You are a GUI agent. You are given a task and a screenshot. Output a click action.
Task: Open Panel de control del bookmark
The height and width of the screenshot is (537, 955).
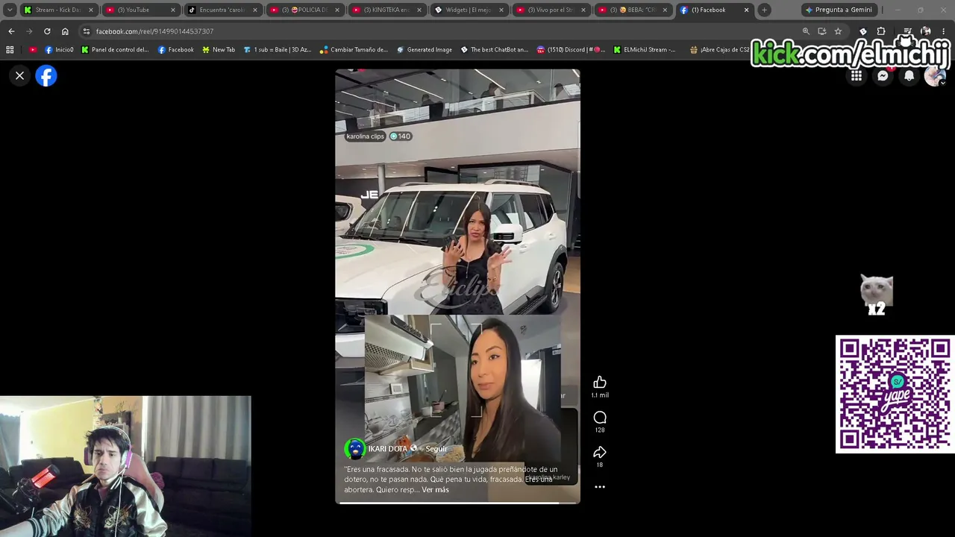115,50
